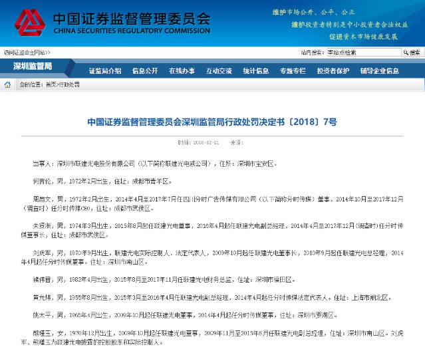
Task: Open 互动交流 menu
Action: point(219,71)
